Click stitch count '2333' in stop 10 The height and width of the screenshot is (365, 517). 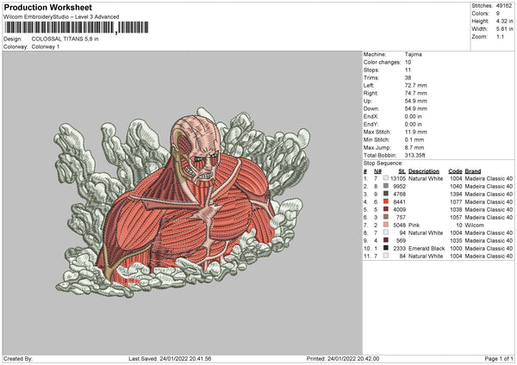point(399,249)
